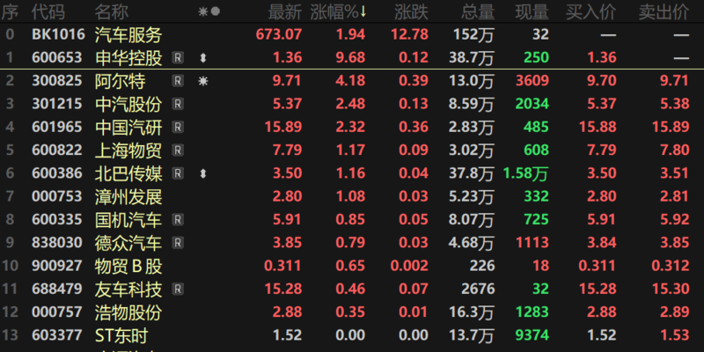Click total volume 2676
Image resolution: width=704 pixels, height=352 pixels.
click(x=478, y=290)
